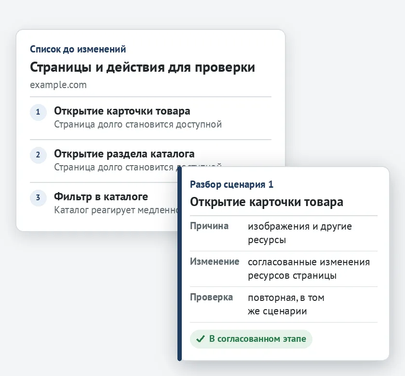This screenshot has height=376, width=405.
Task: Click value 'повторная, в том же сценарии'
Action: point(286,304)
